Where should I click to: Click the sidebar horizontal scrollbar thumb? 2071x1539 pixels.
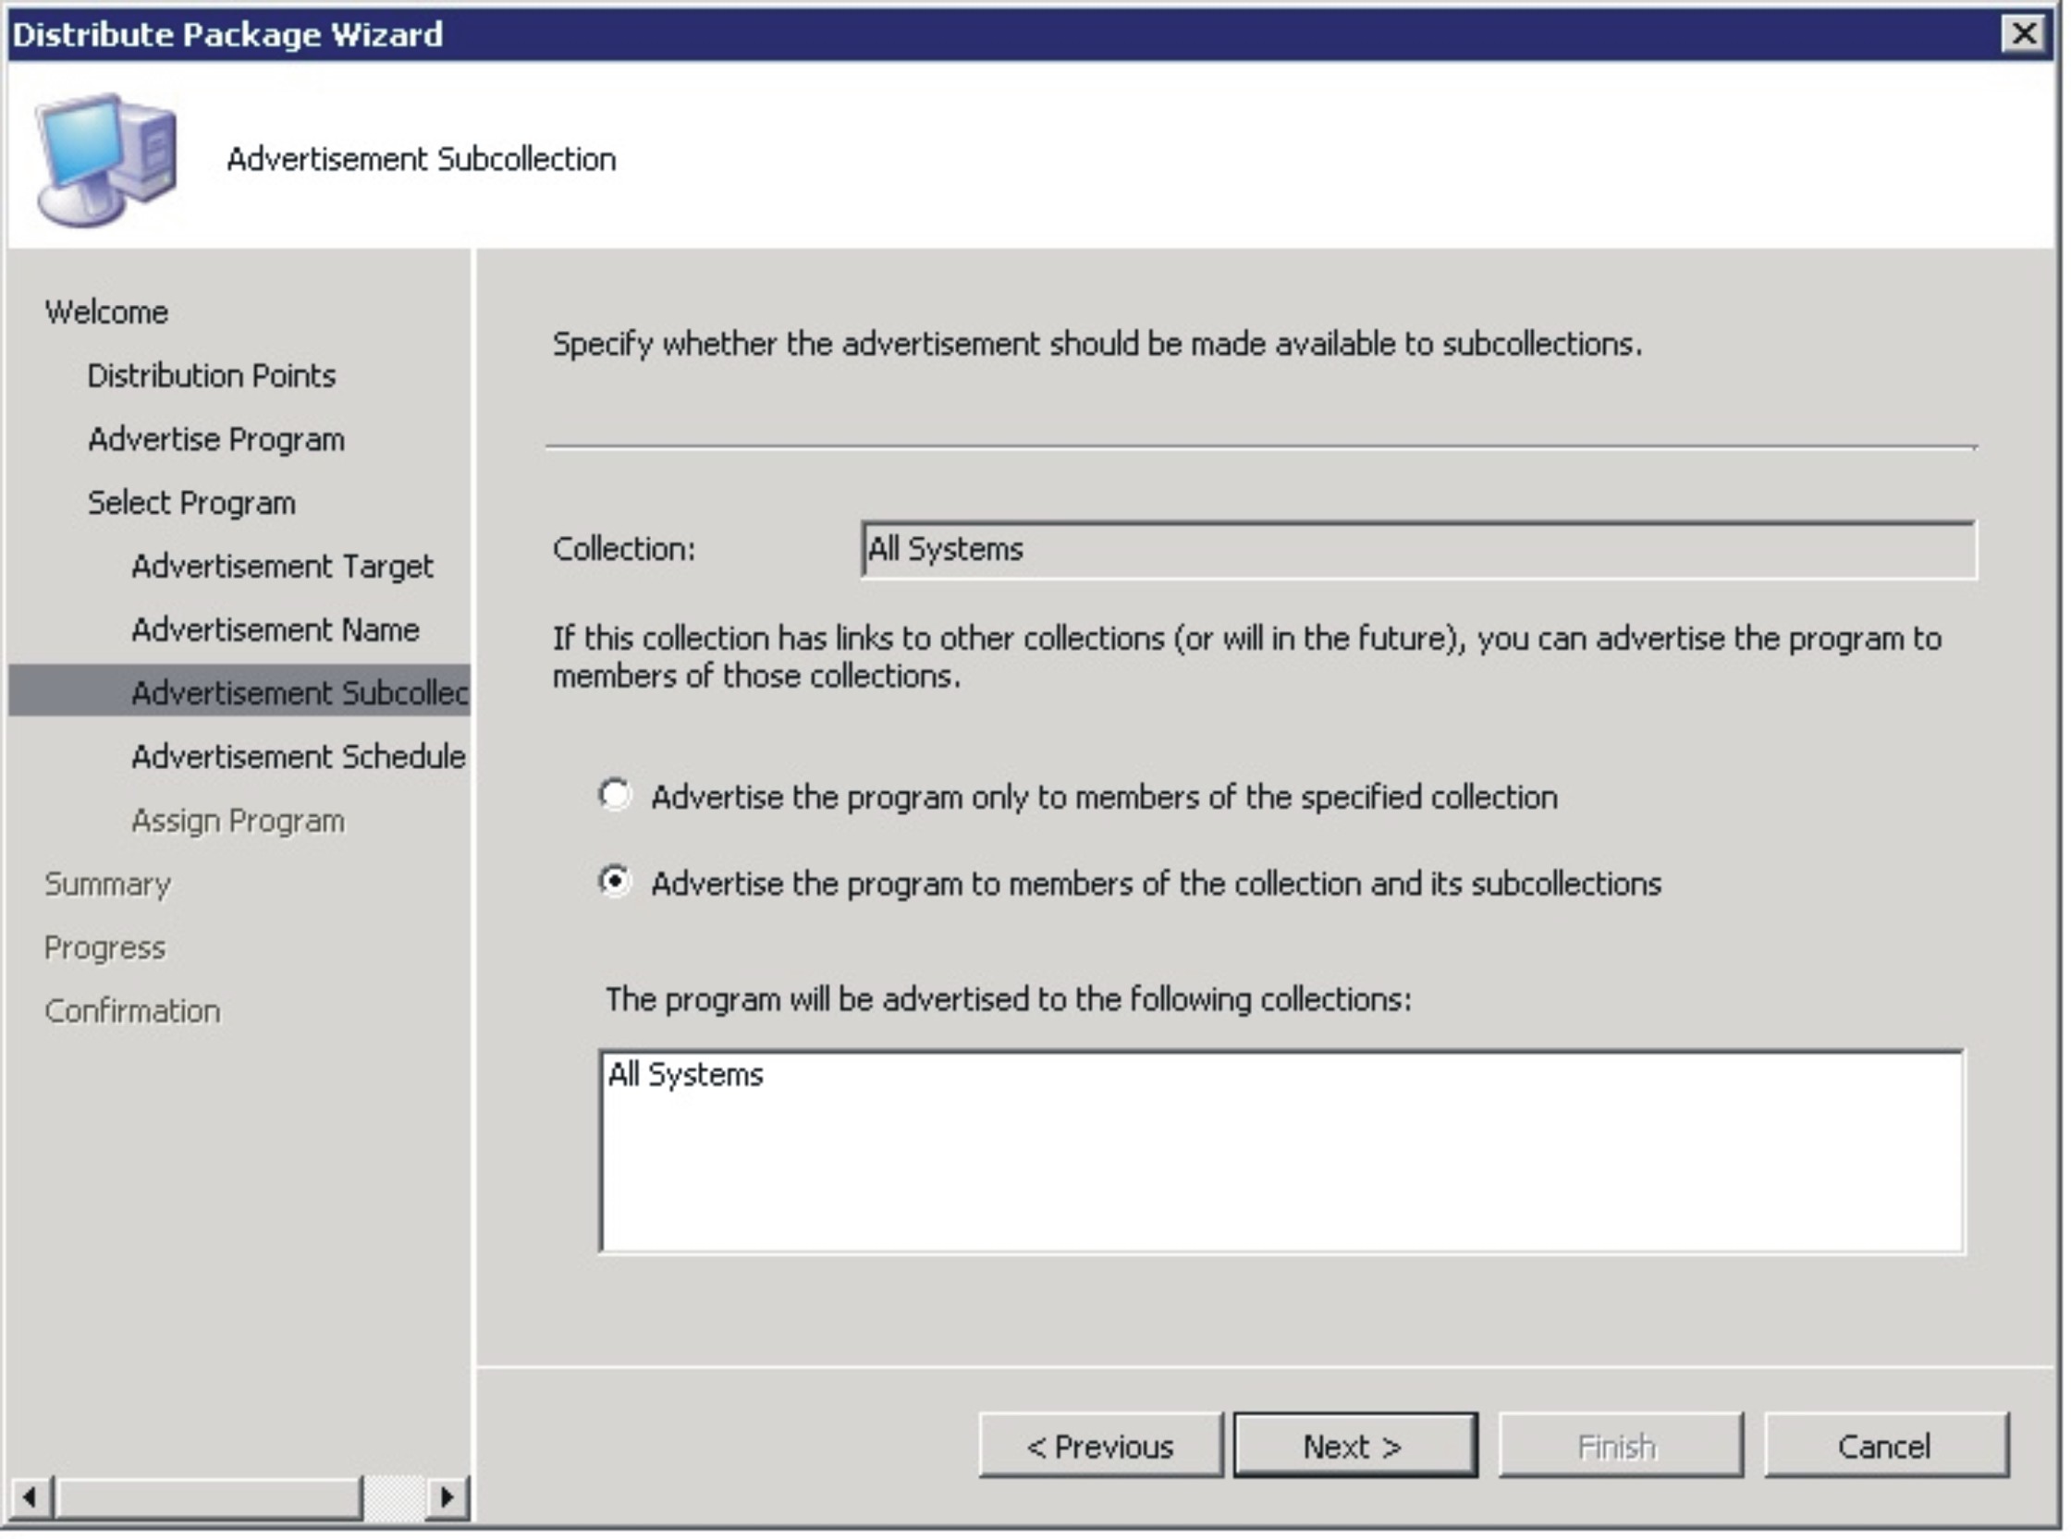tap(209, 1497)
